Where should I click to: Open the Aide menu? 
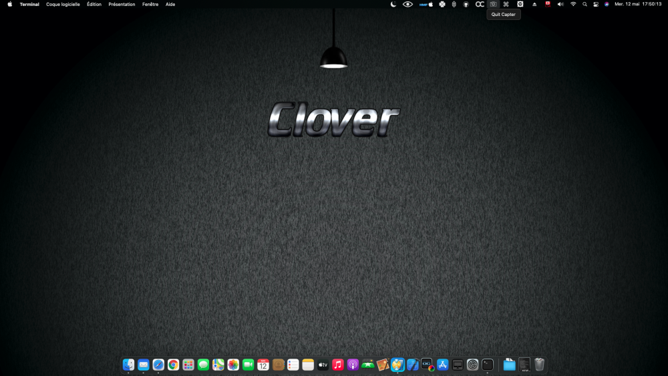170,4
